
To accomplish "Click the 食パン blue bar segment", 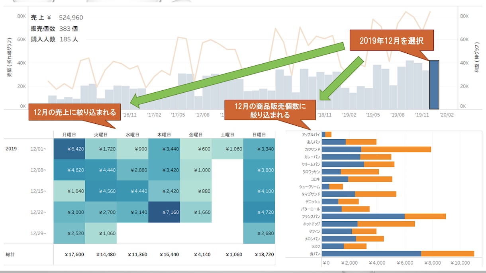I will click(x=371, y=253).
